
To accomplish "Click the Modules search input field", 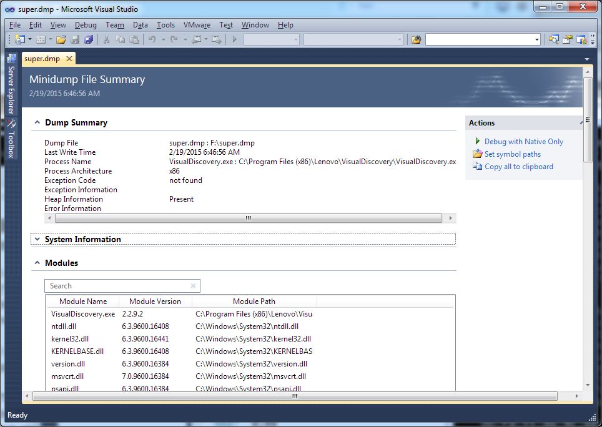I will (x=122, y=286).
